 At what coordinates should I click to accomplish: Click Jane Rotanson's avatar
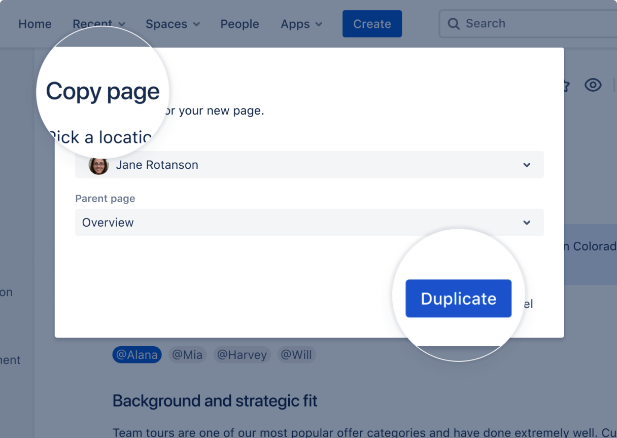pyautogui.click(x=98, y=165)
